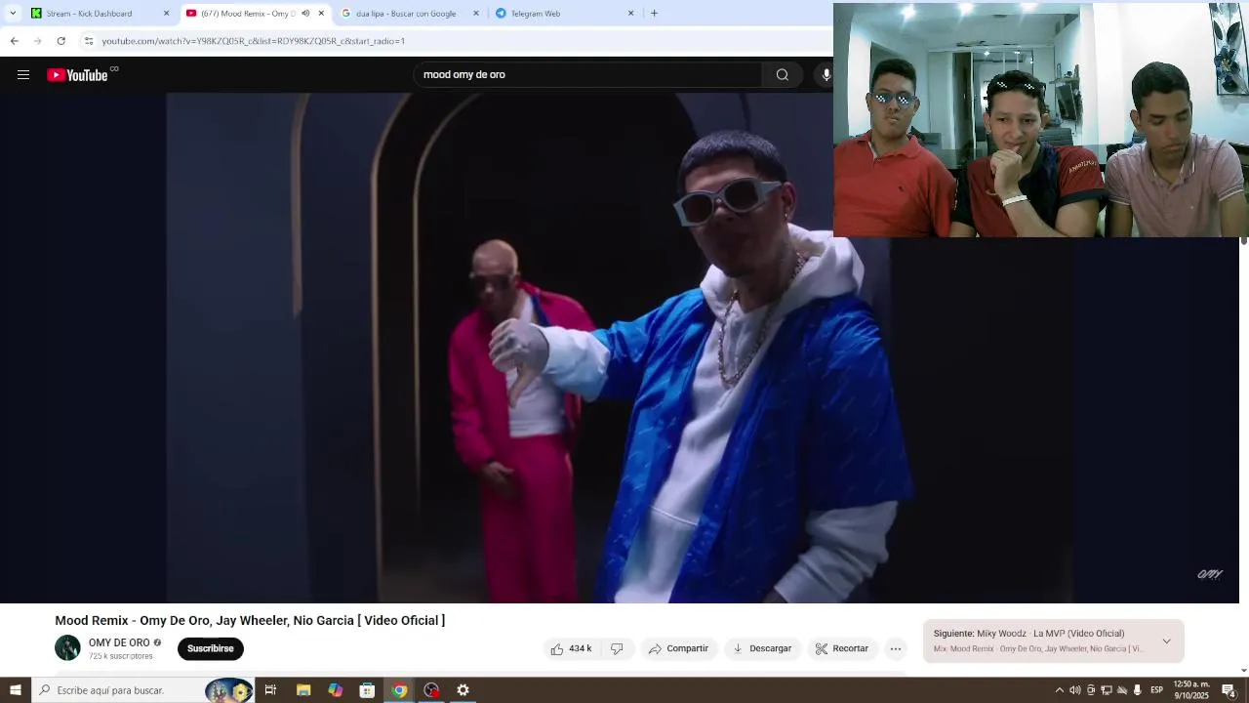
Task: Open OMY DE ORO channel avatar
Action: (x=67, y=647)
